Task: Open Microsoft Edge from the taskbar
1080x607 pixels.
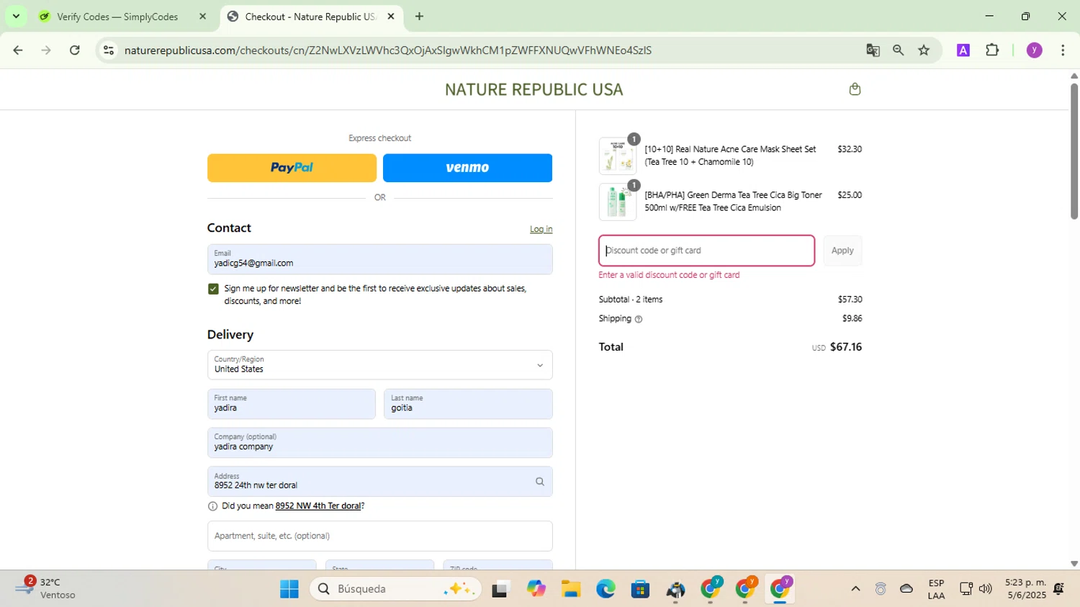Action: tap(606, 589)
